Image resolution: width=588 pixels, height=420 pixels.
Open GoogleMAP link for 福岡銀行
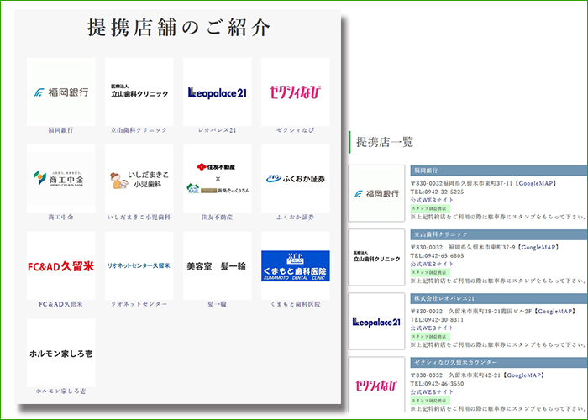536,183
